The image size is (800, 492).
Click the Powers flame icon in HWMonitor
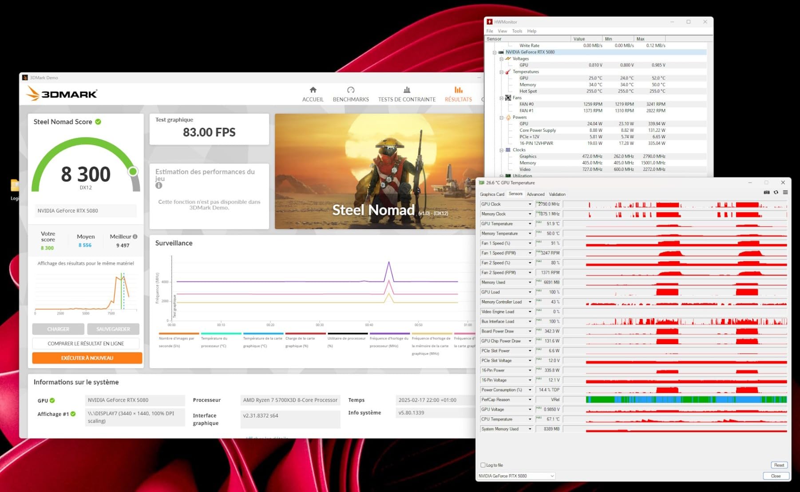pos(508,118)
